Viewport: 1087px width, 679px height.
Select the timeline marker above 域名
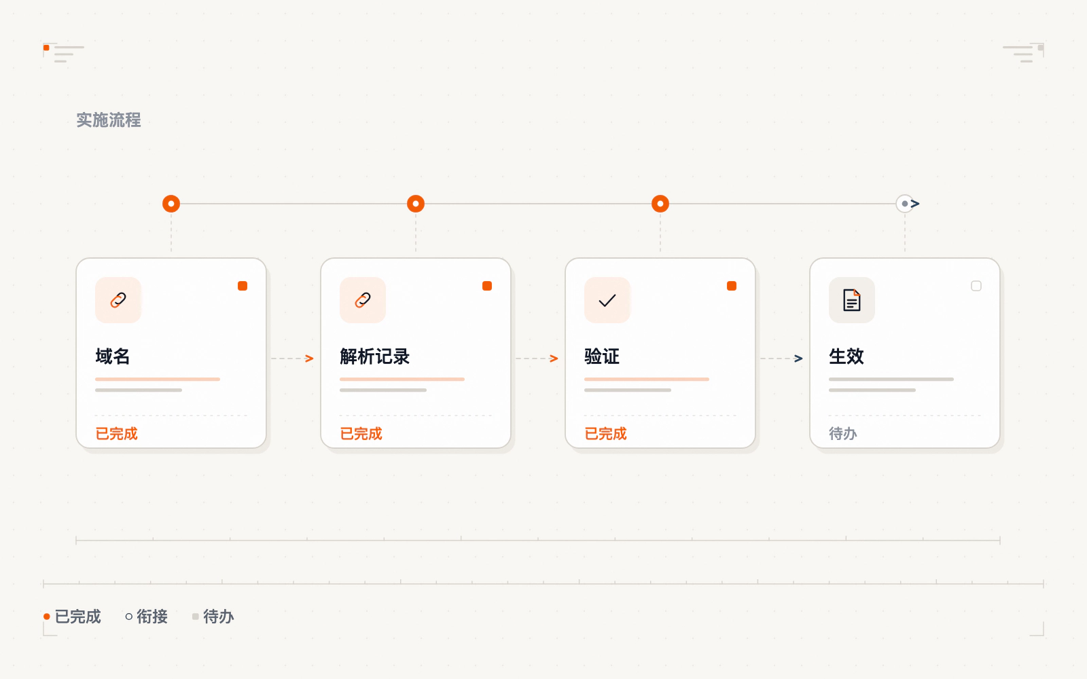pos(171,204)
